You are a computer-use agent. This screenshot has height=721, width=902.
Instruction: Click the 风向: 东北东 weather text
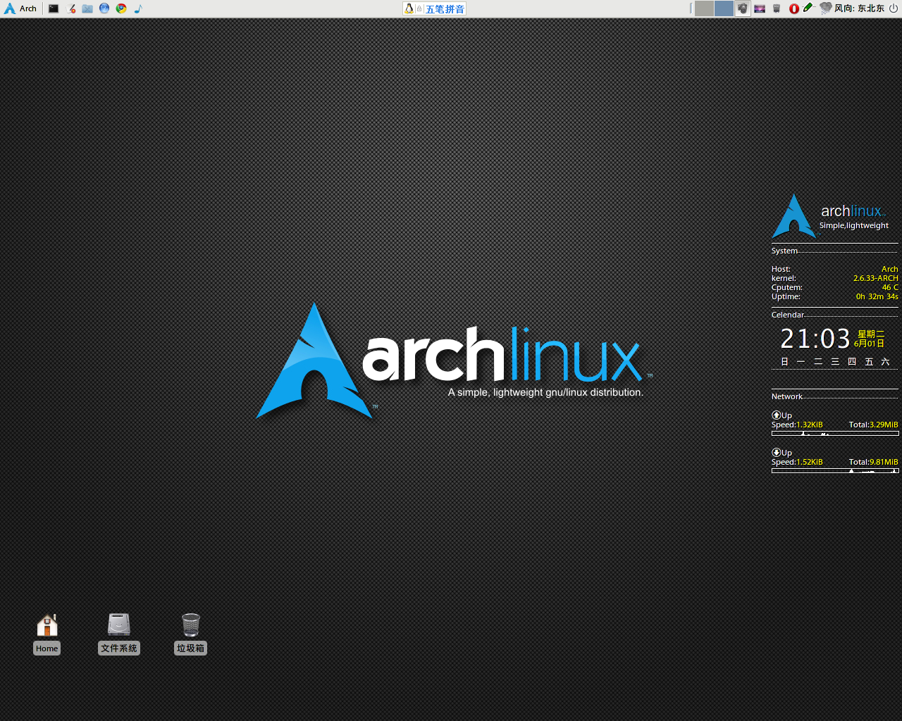tap(859, 8)
